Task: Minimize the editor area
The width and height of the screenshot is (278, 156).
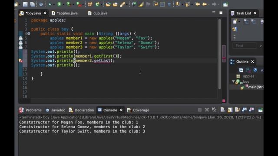Action: pyautogui.click(x=214, y=12)
